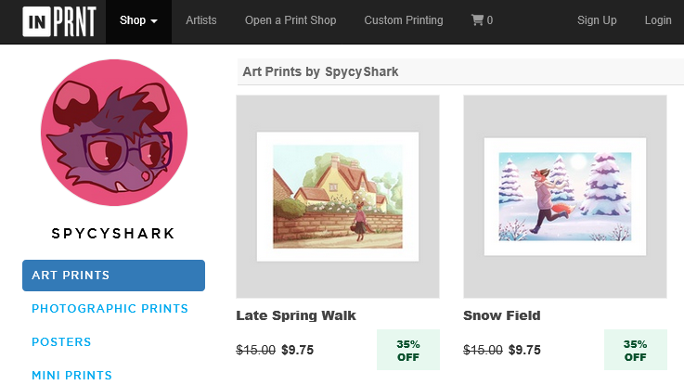Expand the Shop dropdown menu

pos(138,20)
